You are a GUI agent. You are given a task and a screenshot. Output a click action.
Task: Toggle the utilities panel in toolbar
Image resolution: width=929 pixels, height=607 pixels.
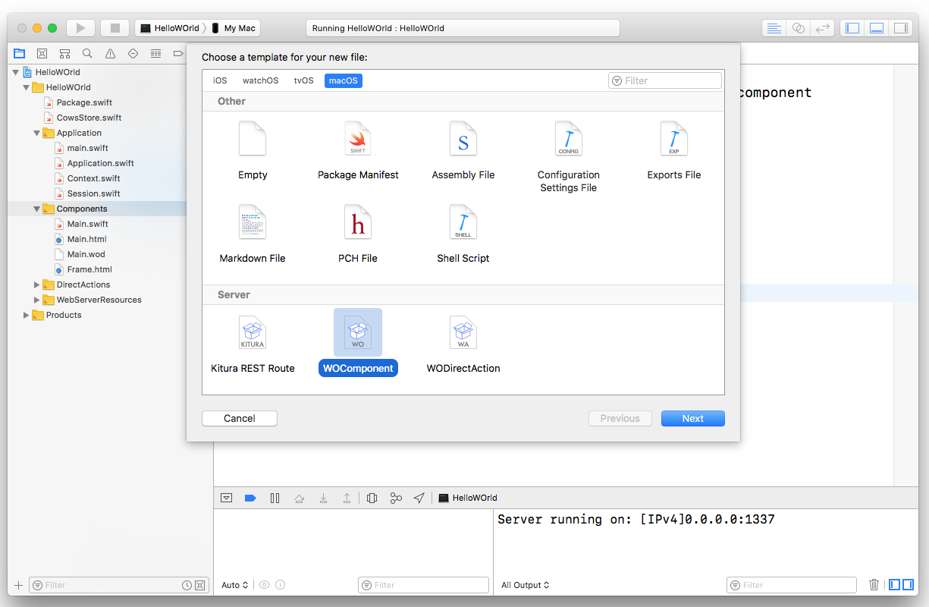pyautogui.click(x=900, y=28)
